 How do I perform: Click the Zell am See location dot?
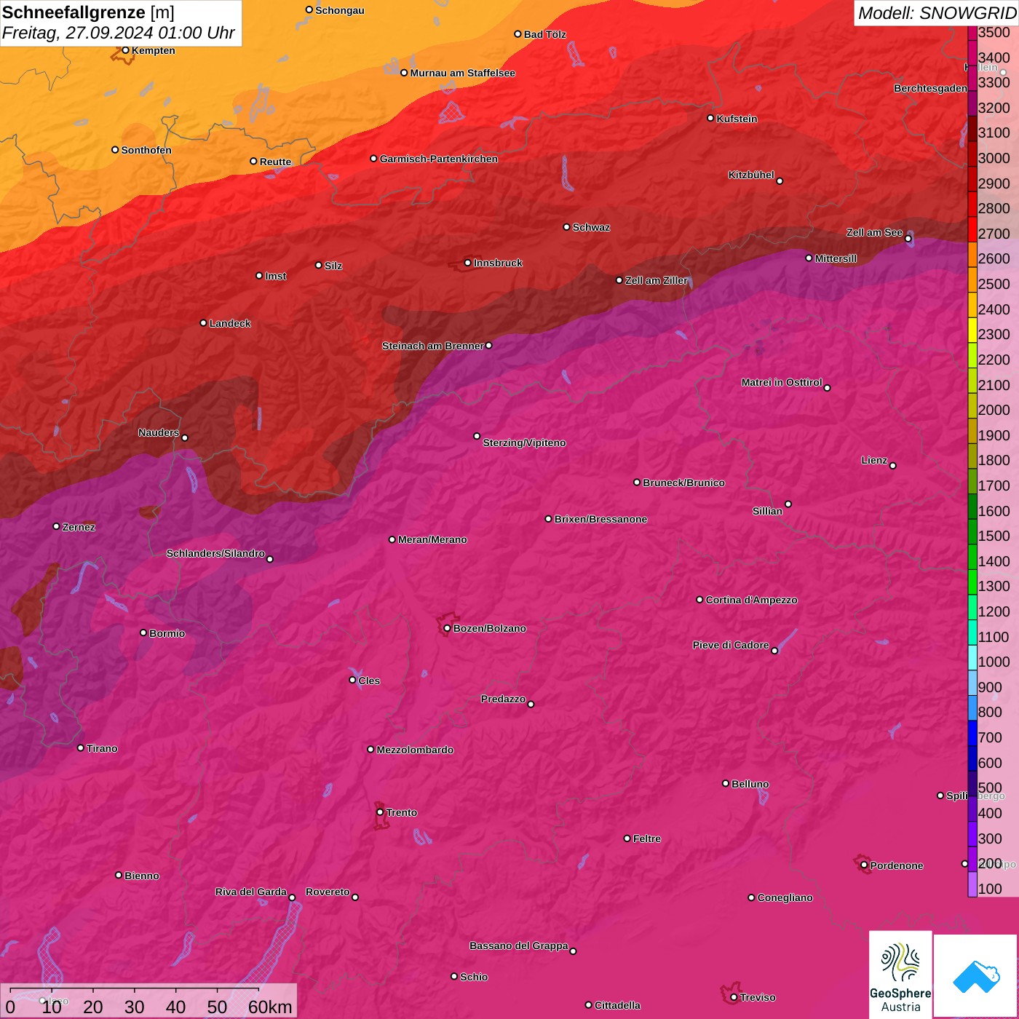(x=908, y=238)
